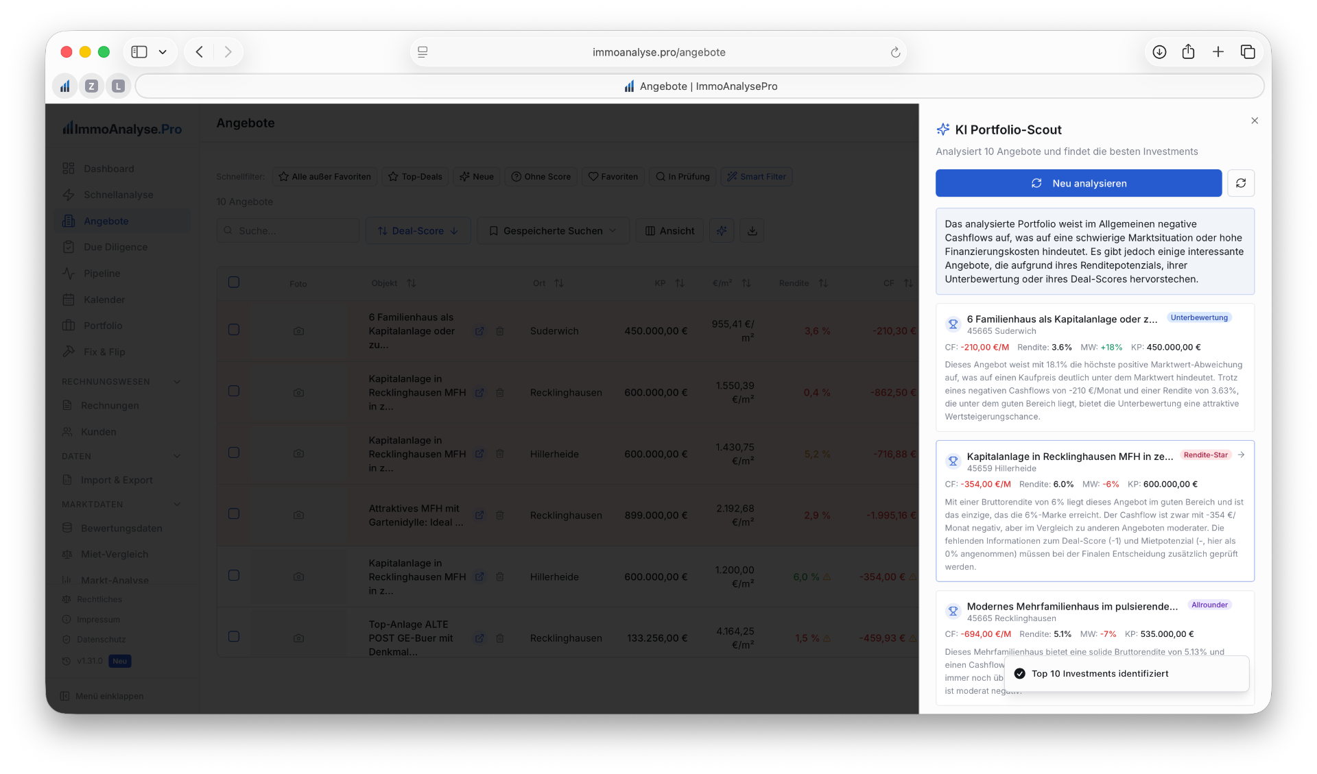Image resolution: width=1317 pixels, height=774 pixels.
Task: Click the Neu analysieren button
Action: pos(1078,183)
